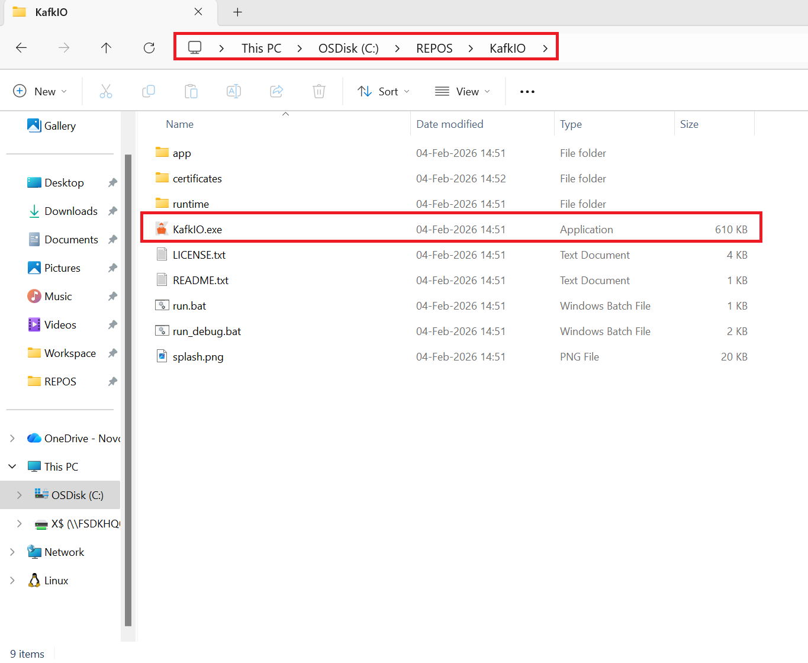Screen dimensions: 808x663
Task: Click the Copy icon in toolbar
Action: (149, 91)
